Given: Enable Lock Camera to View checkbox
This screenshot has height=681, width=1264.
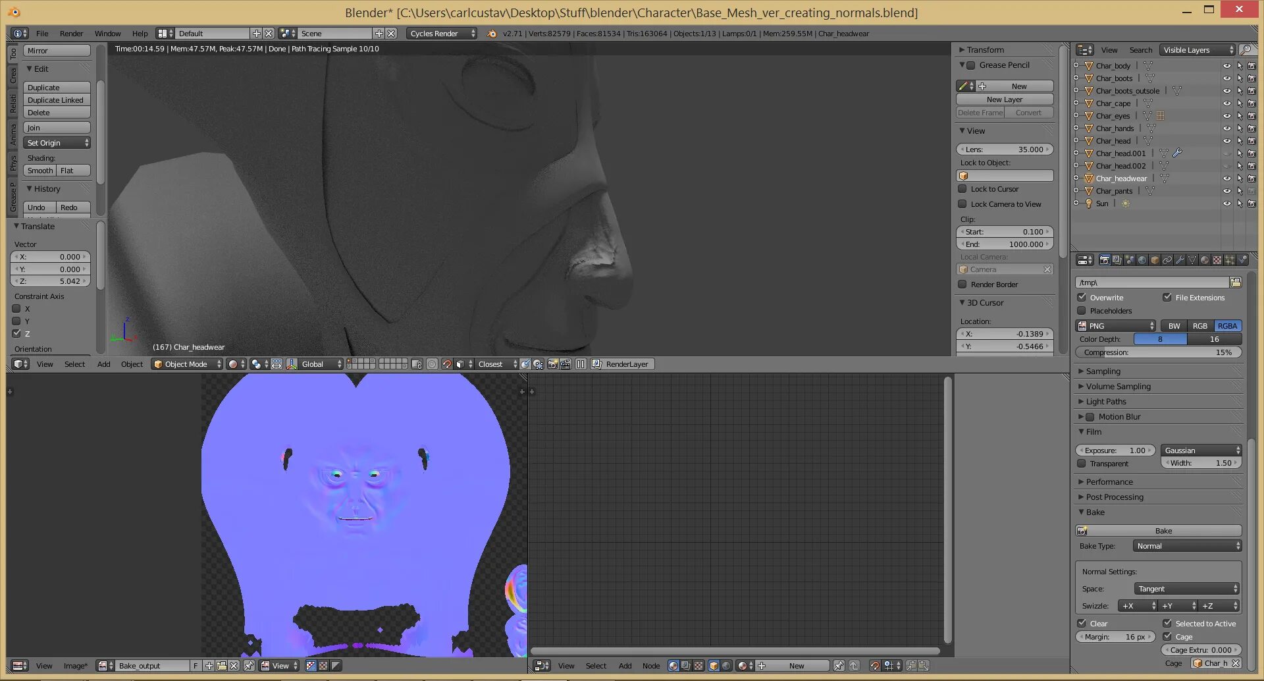Looking at the screenshot, I should point(962,204).
